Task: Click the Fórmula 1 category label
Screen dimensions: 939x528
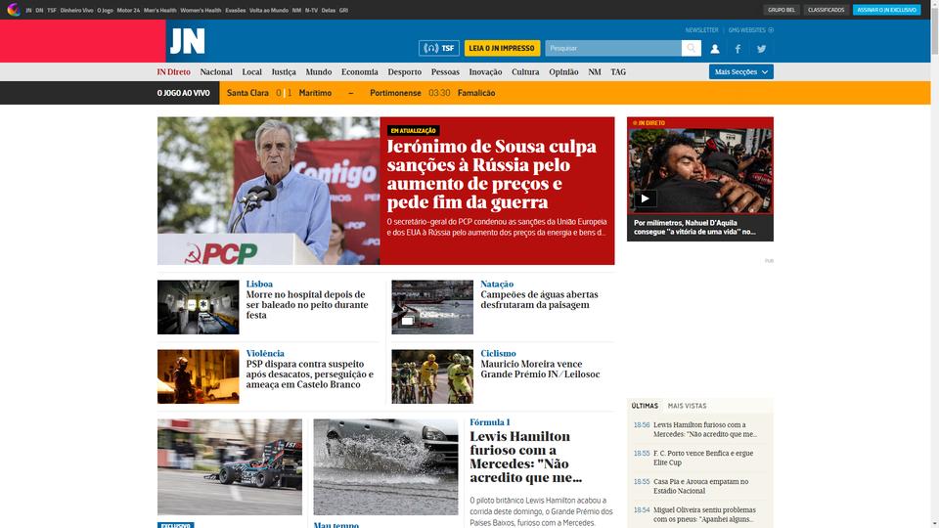Action: pyautogui.click(x=489, y=422)
